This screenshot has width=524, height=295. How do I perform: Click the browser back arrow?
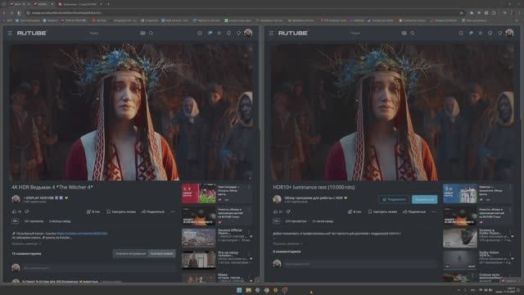click(x=4, y=13)
